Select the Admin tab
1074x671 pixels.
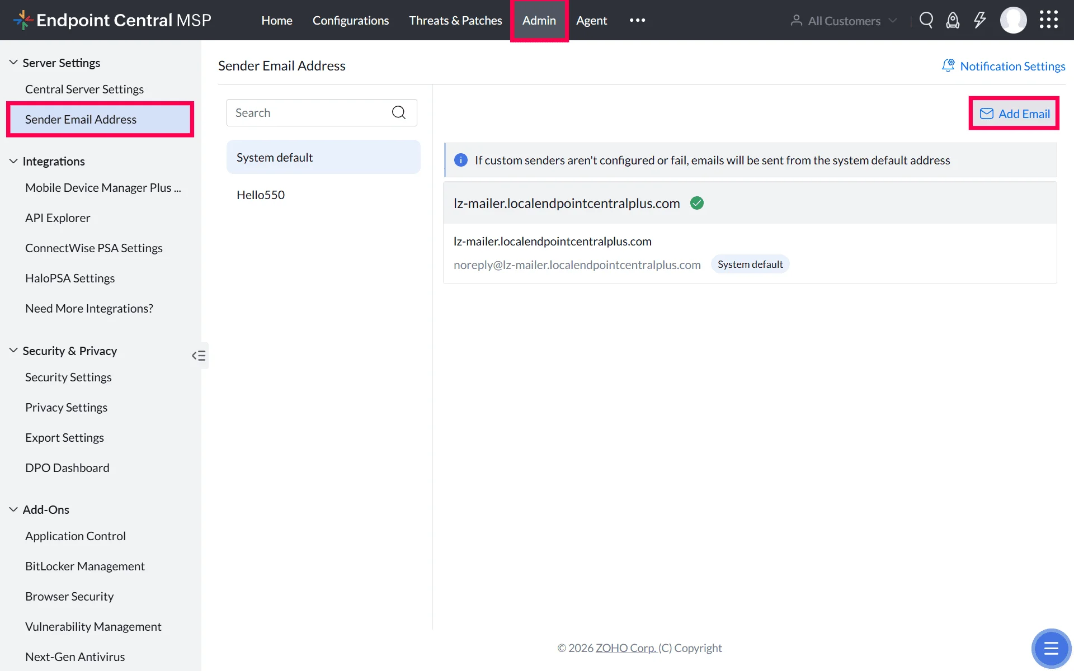point(539,20)
